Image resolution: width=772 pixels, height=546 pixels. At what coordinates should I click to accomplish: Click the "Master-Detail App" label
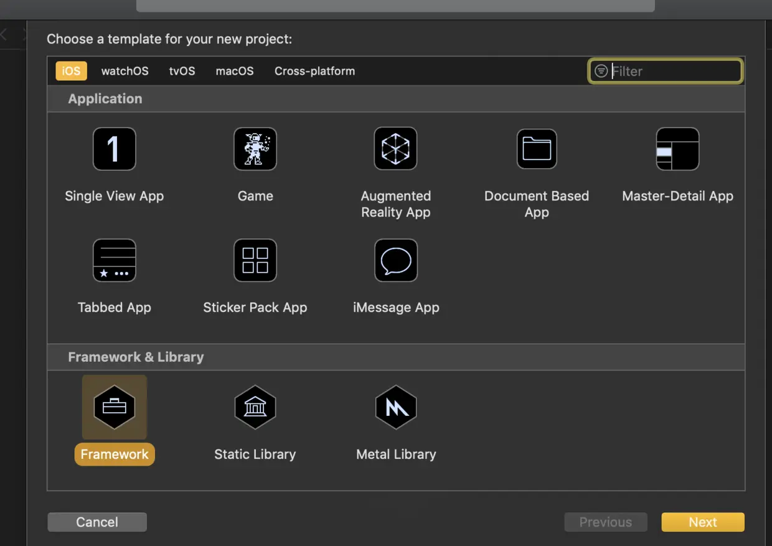pyautogui.click(x=678, y=196)
